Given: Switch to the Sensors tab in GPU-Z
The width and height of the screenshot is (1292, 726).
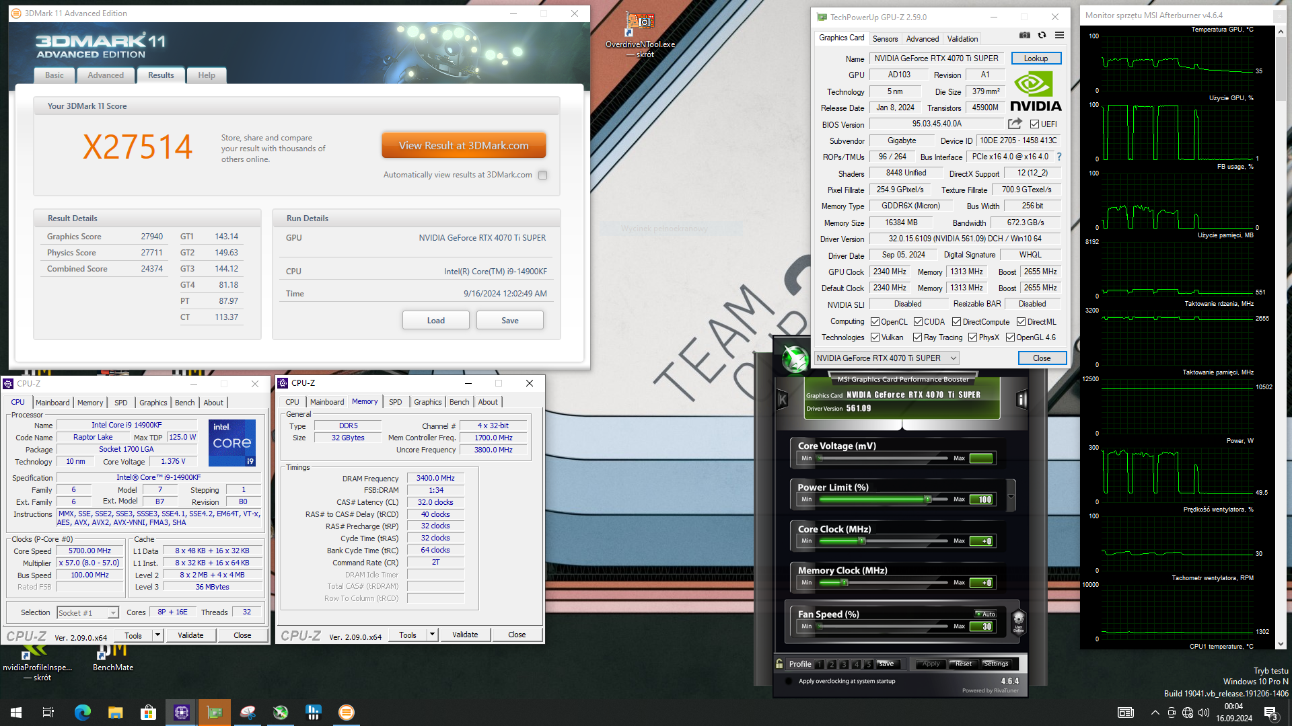Looking at the screenshot, I should [x=885, y=39].
